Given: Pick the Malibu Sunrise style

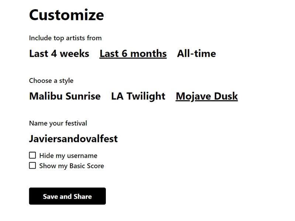Looking at the screenshot, I should pyautogui.click(x=65, y=97).
